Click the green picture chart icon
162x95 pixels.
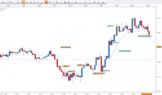click(x=65, y=2)
